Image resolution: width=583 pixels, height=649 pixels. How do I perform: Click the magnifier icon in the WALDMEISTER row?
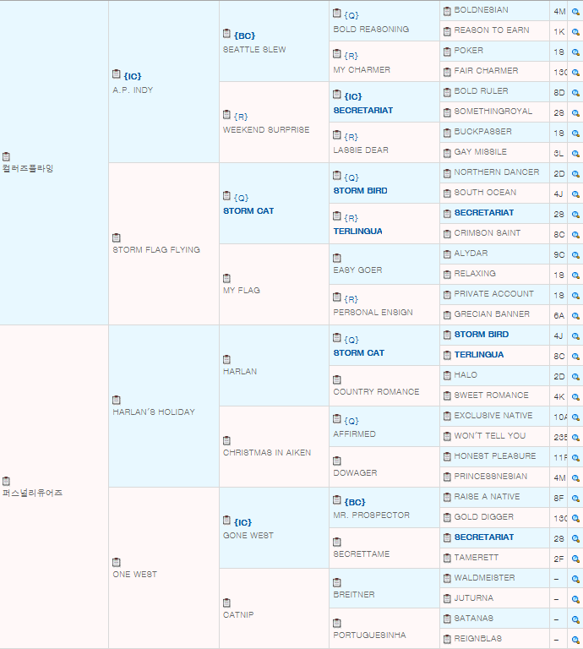click(575, 580)
